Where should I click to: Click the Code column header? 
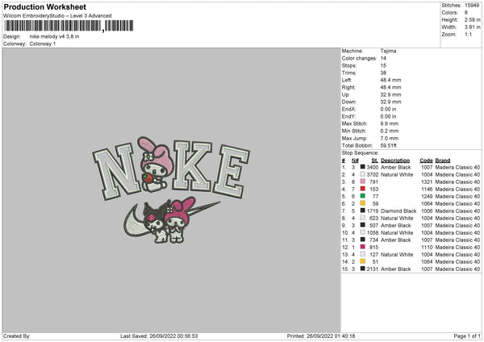[x=426, y=161]
